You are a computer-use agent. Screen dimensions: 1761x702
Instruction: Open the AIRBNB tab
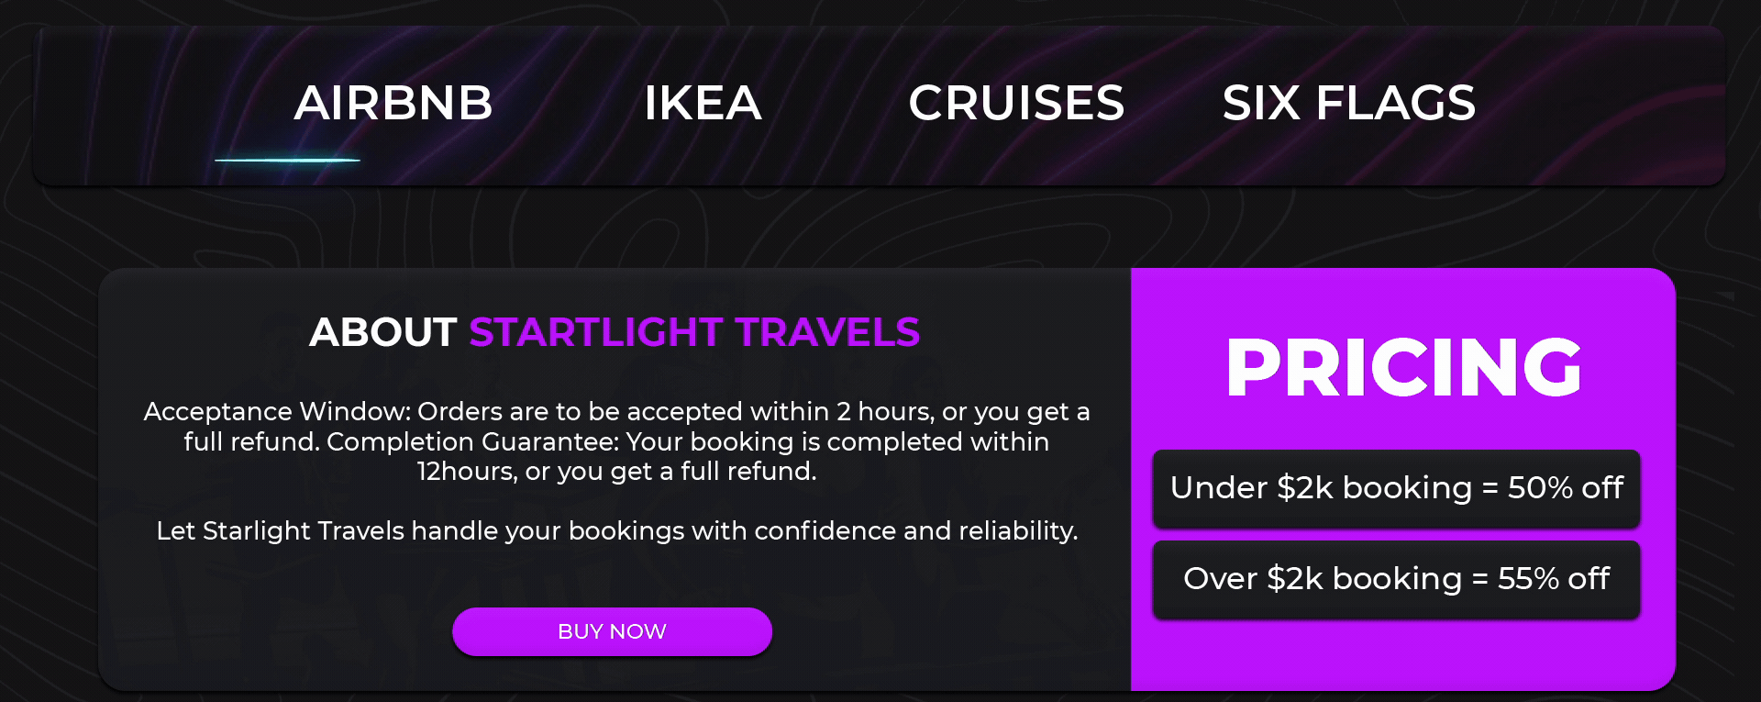tap(393, 103)
